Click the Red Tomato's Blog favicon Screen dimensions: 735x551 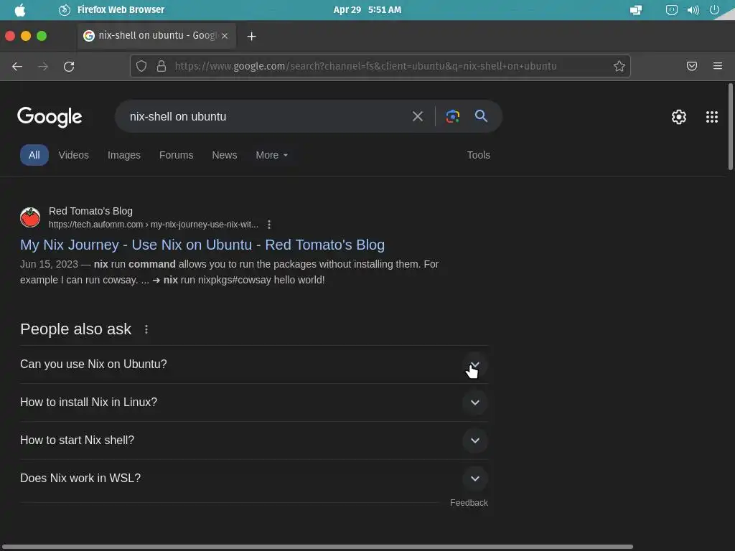coord(30,217)
